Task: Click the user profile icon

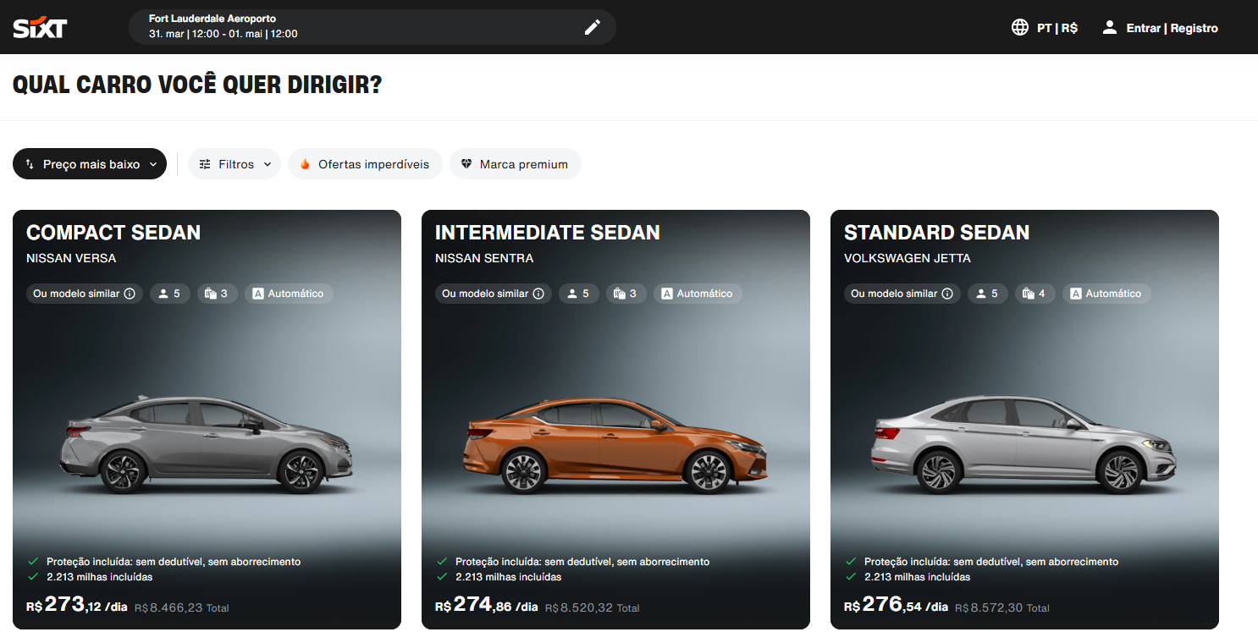Action: [1109, 27]
